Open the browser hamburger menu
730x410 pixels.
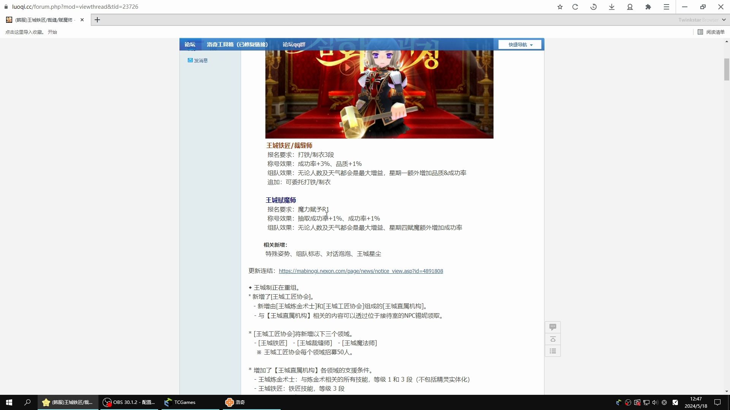667,7
